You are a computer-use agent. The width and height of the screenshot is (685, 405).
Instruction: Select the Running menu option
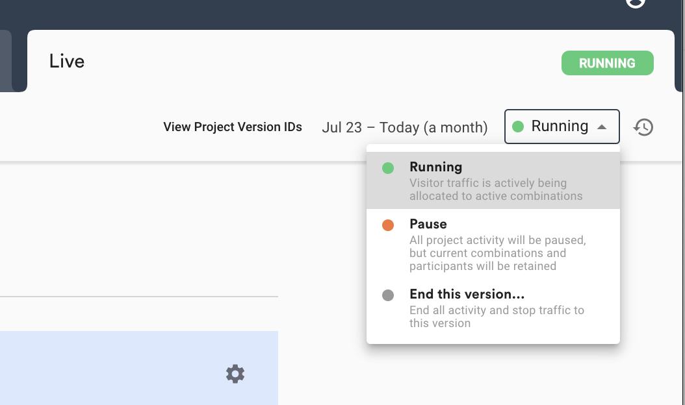click(493, 180)
